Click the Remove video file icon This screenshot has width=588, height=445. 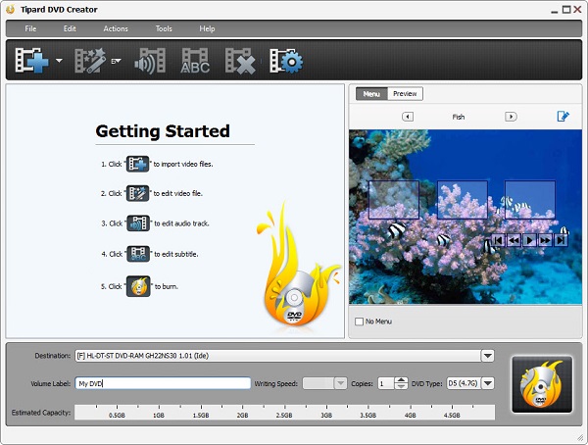(240, 61)
